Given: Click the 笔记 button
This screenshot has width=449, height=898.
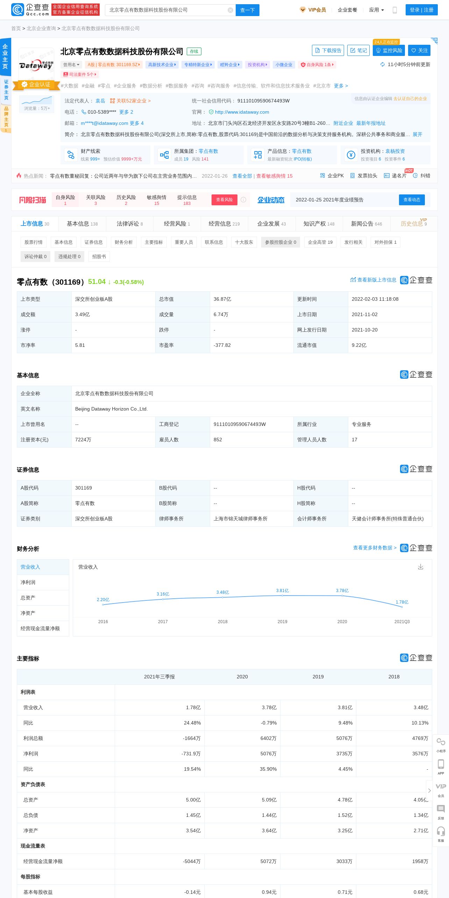Looking at the screenshot, I should pos(358,50).
